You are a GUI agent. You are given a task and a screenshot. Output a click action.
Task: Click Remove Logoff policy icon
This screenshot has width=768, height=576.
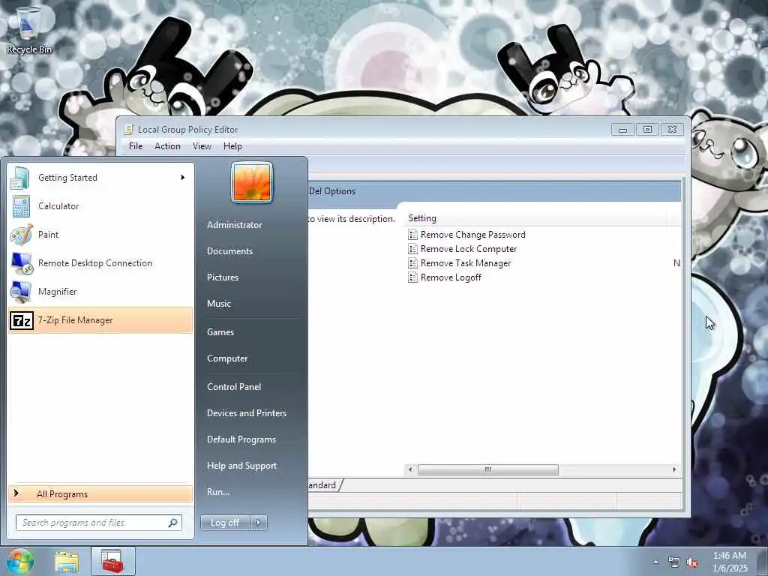413,277
